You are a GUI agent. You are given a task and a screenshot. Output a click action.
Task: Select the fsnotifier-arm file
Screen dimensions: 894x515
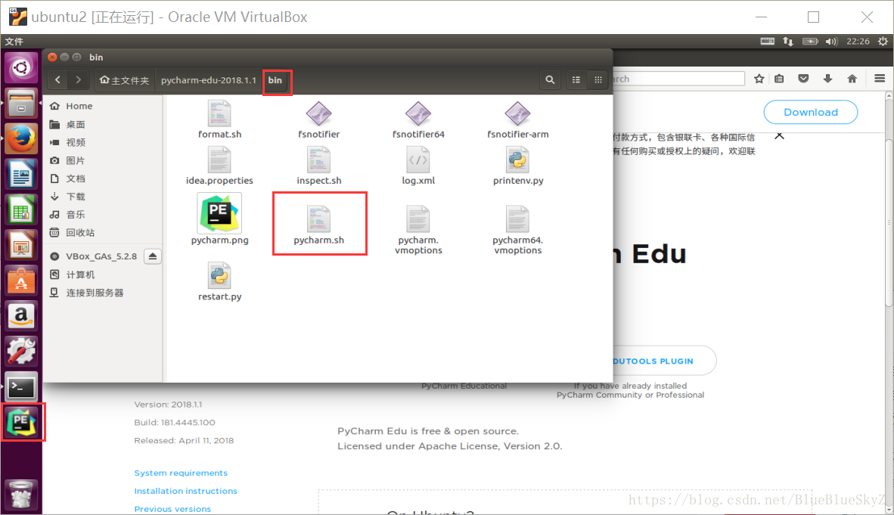pos(517,119)
